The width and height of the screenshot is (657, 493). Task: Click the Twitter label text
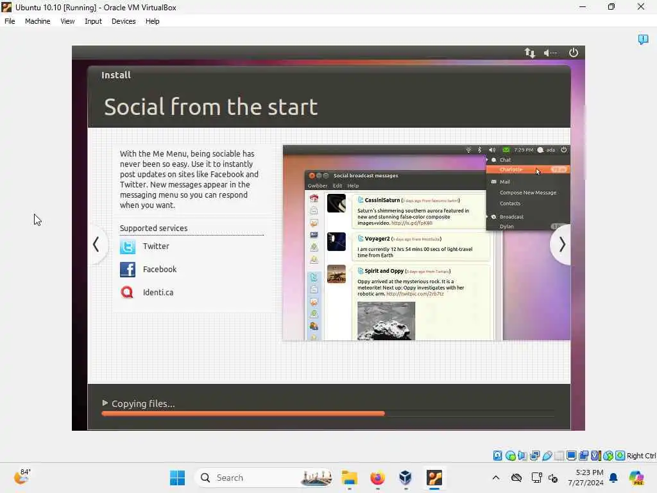coord(156,246)
